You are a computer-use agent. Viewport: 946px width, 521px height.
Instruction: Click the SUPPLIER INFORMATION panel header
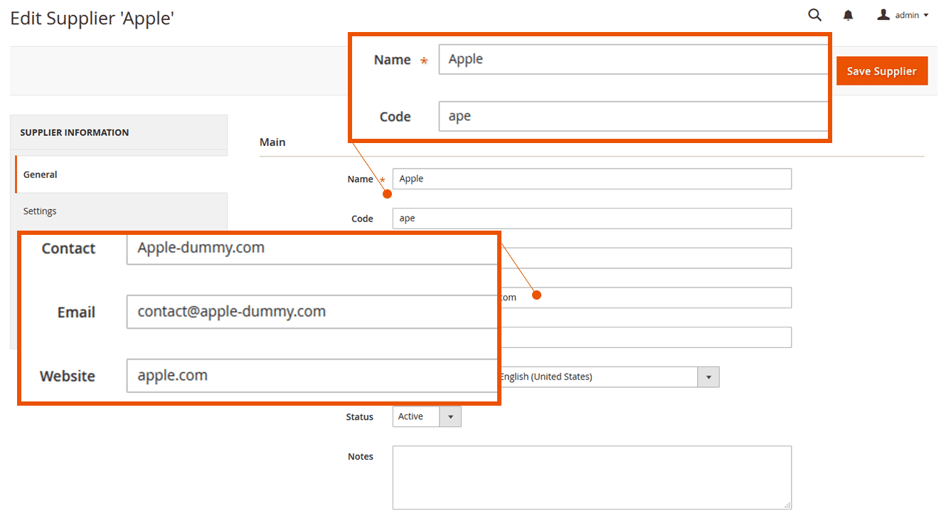coord(119,132)
